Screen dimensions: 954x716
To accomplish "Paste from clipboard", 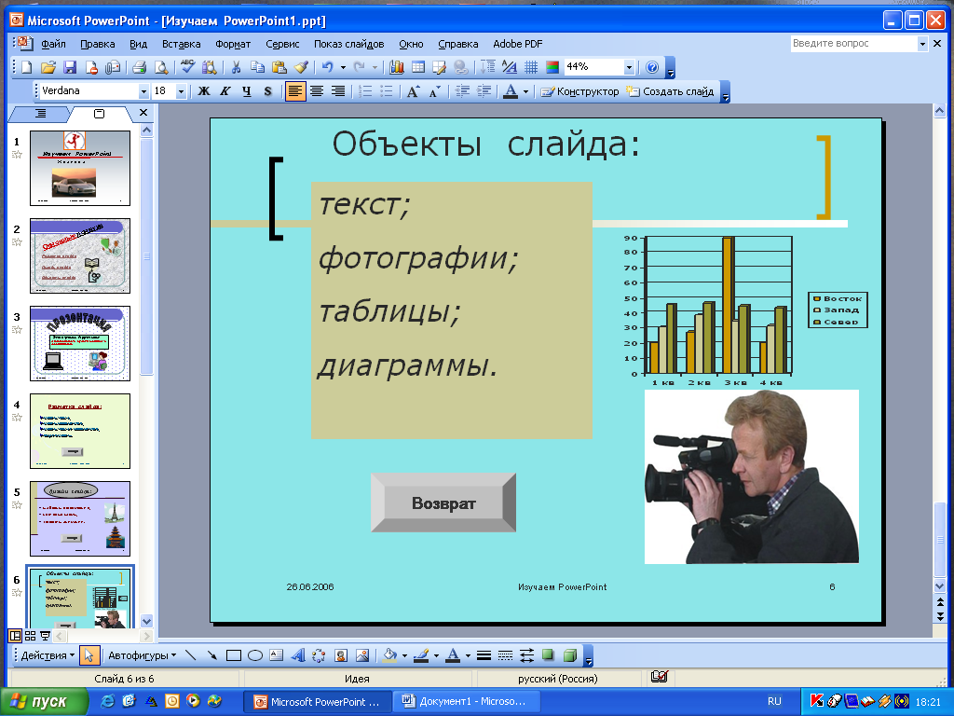I will [x=279, y=67].
